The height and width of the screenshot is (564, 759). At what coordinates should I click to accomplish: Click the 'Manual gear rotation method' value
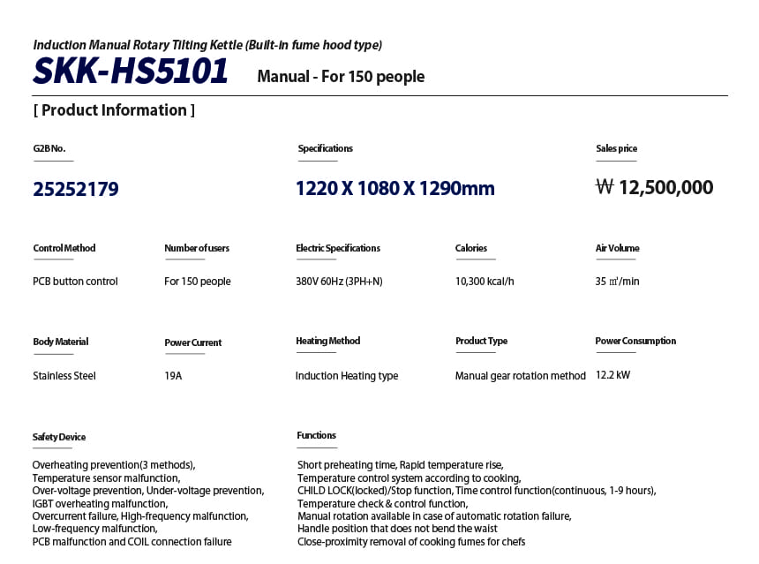point(520,376)
